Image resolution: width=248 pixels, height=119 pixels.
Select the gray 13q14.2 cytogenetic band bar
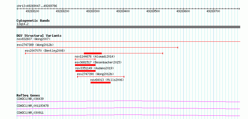(128, 27)
